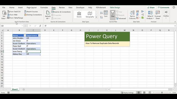The height and width of the screenshot is (99, 177).
Task: Click the Data Validation icon
Action: tap(137, 18)
